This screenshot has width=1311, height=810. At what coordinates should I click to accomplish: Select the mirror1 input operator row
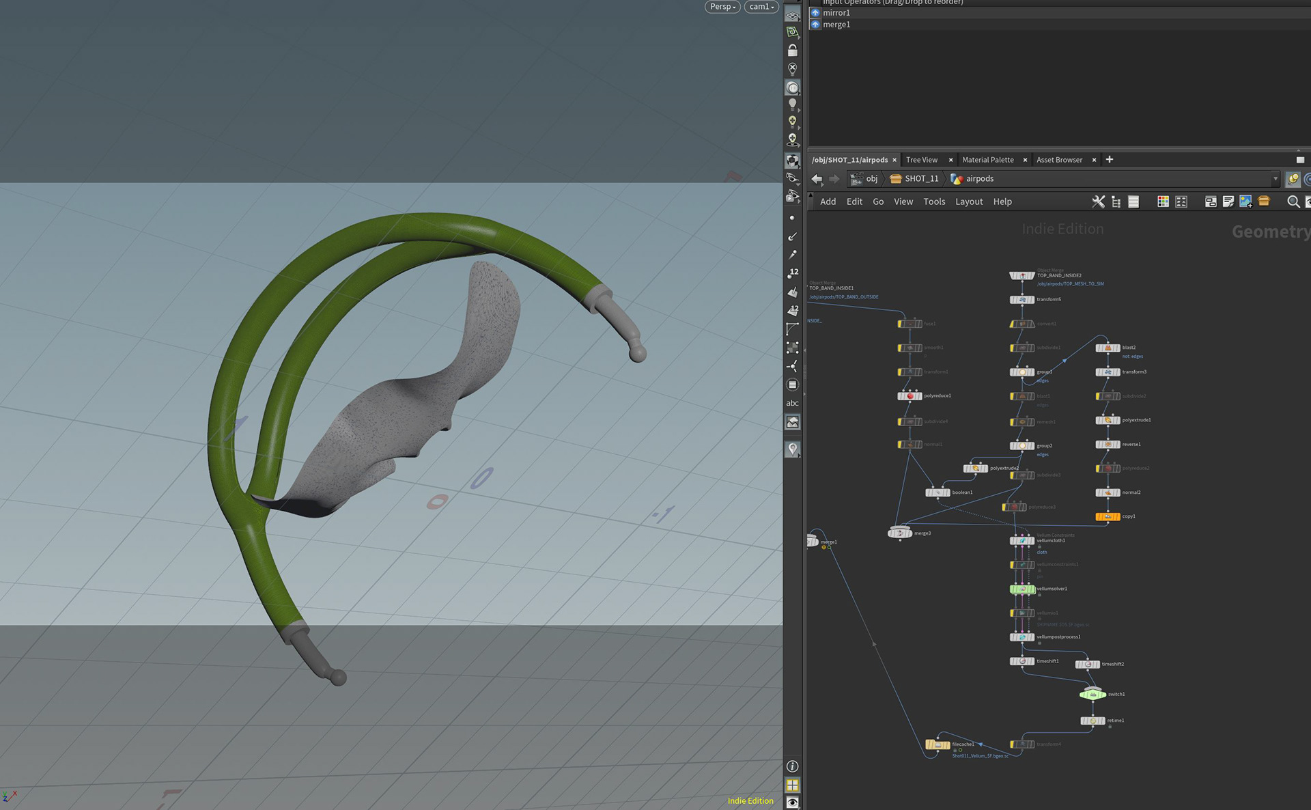(x=1059, y=12)
